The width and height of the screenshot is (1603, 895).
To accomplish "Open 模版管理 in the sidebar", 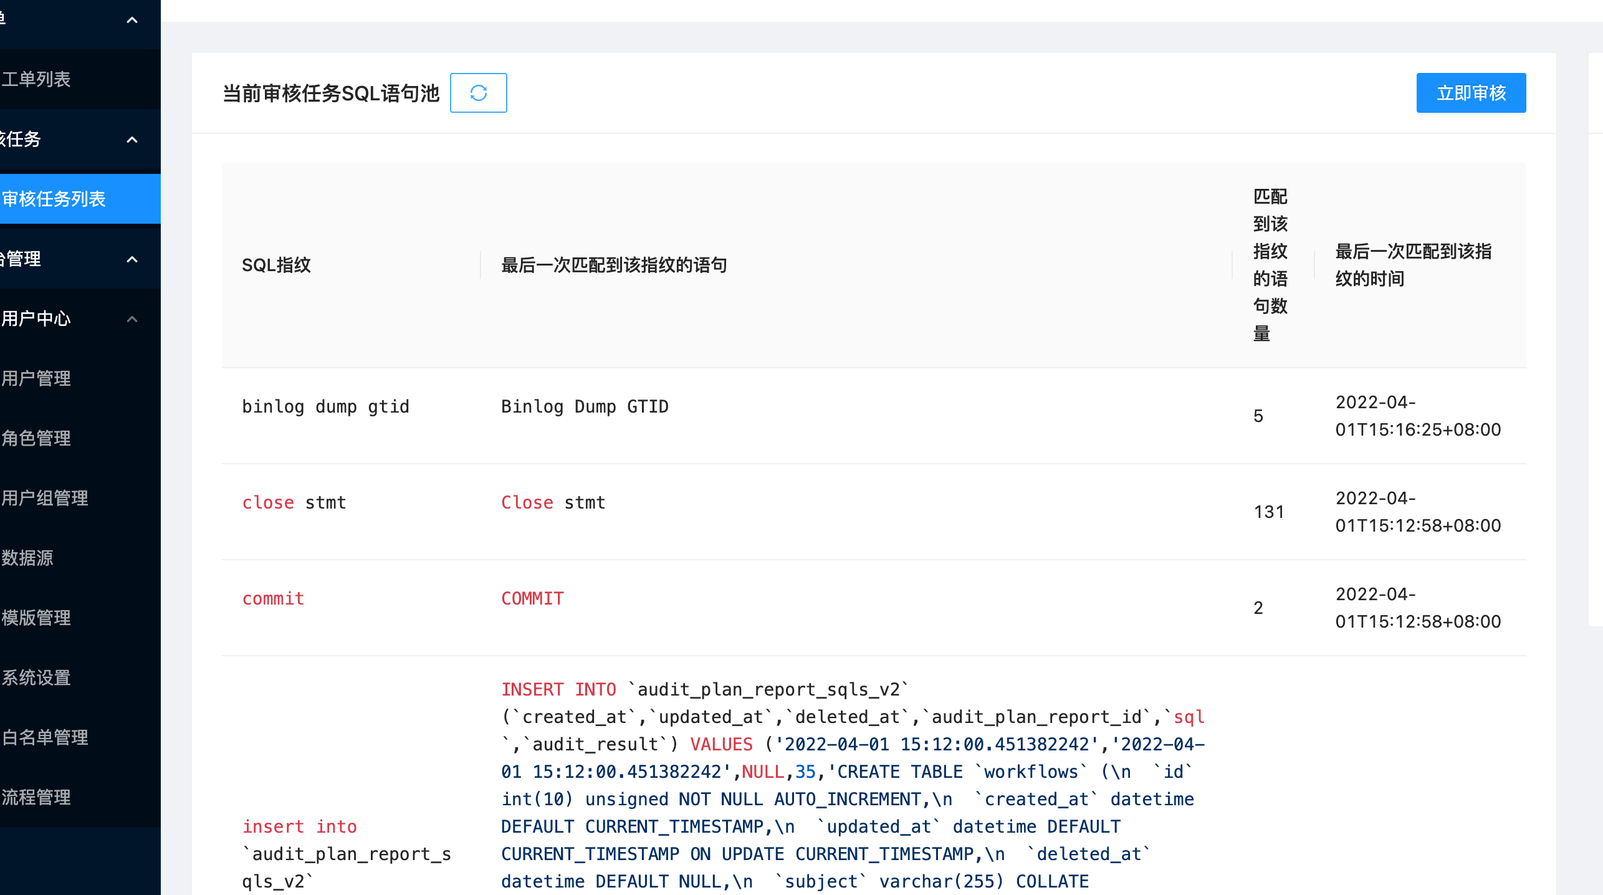I will click(36, 618).
